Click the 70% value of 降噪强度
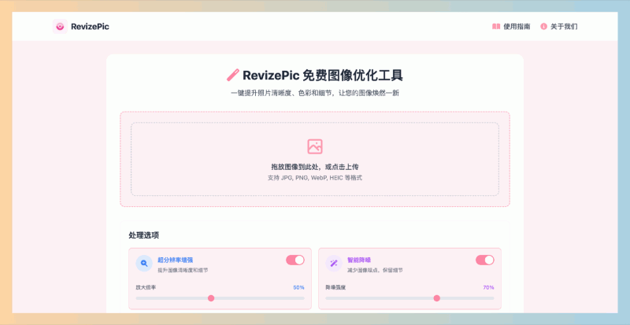 coord(488,288)
